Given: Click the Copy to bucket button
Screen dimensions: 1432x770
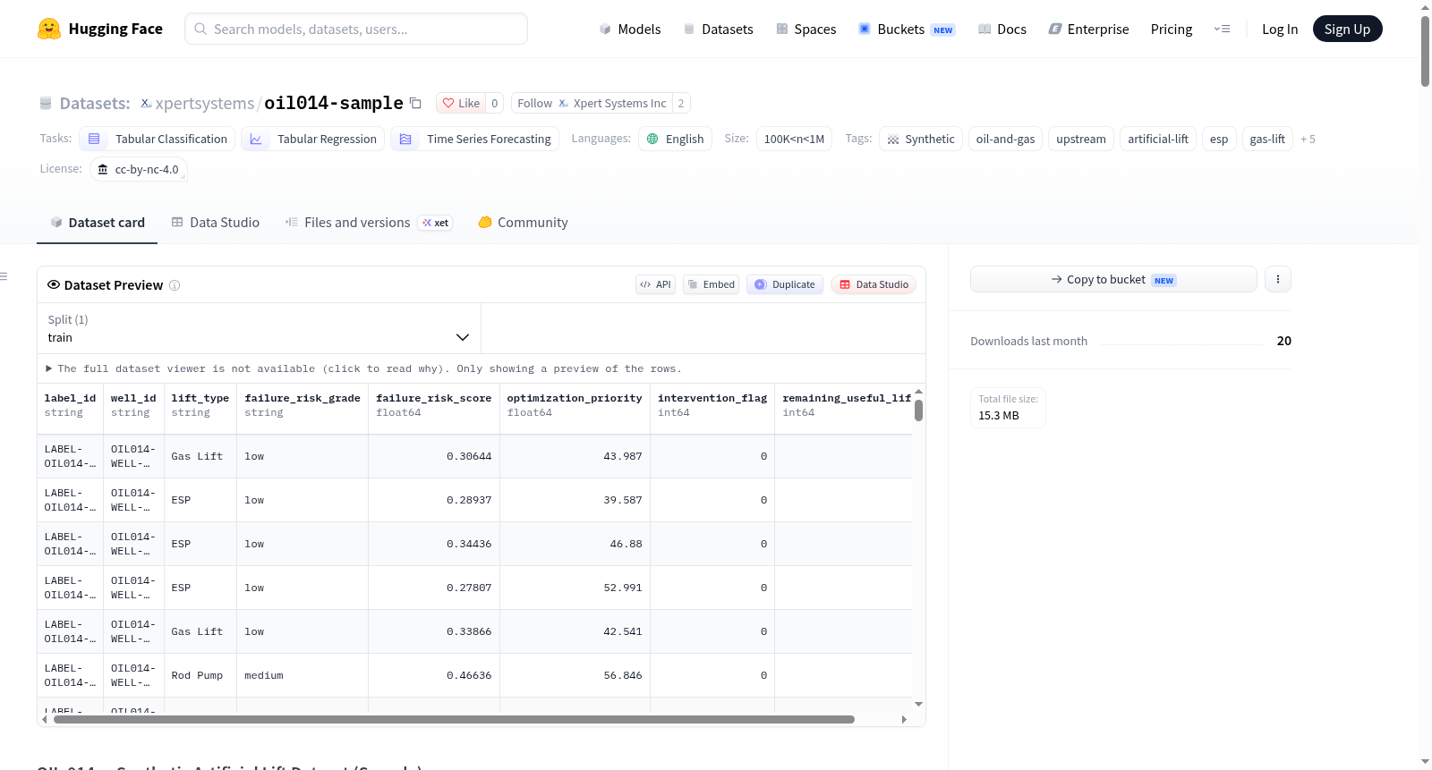Looking at the screenshot, I should pos(1113,279).
